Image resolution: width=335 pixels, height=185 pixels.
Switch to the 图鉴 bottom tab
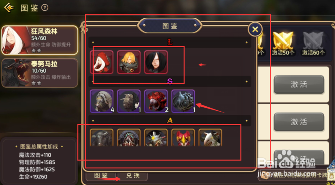point(101,176)
